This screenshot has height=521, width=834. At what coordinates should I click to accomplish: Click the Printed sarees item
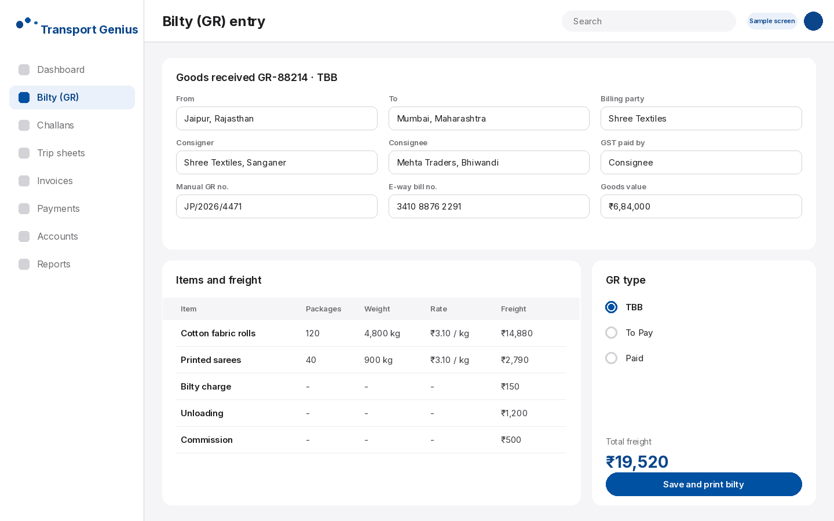[x=211, y=360]
